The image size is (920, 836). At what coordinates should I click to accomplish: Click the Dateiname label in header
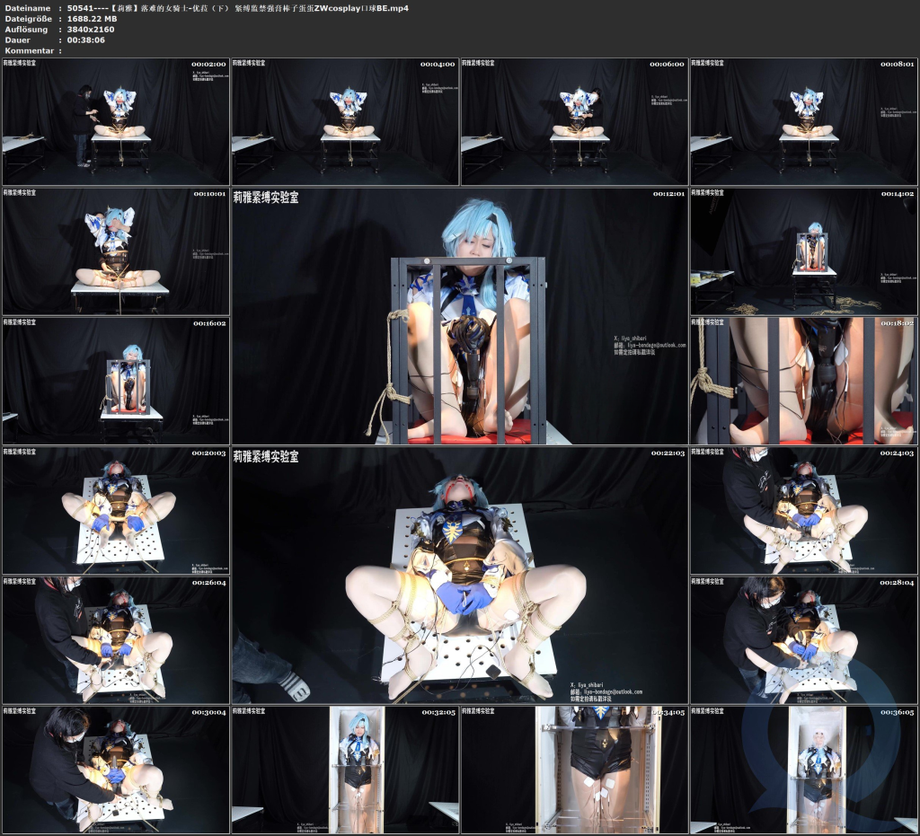(28, 8)
